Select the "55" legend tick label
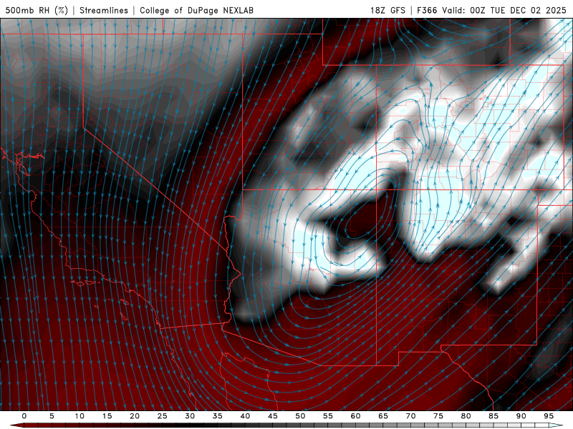This screenshot has height=429, width=573. point(328,416)
